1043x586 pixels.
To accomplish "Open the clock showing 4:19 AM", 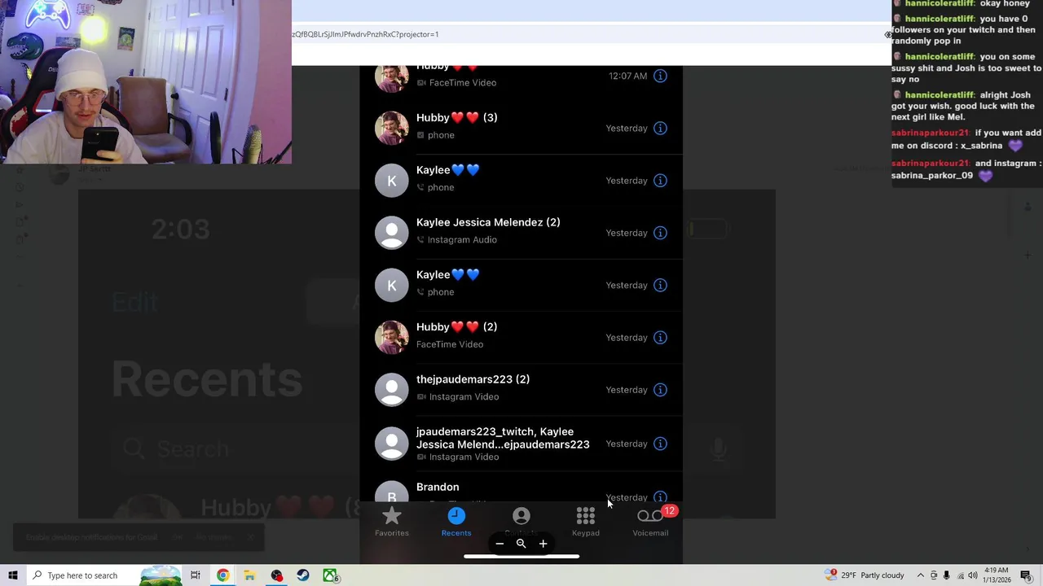I will coord(997,575).
